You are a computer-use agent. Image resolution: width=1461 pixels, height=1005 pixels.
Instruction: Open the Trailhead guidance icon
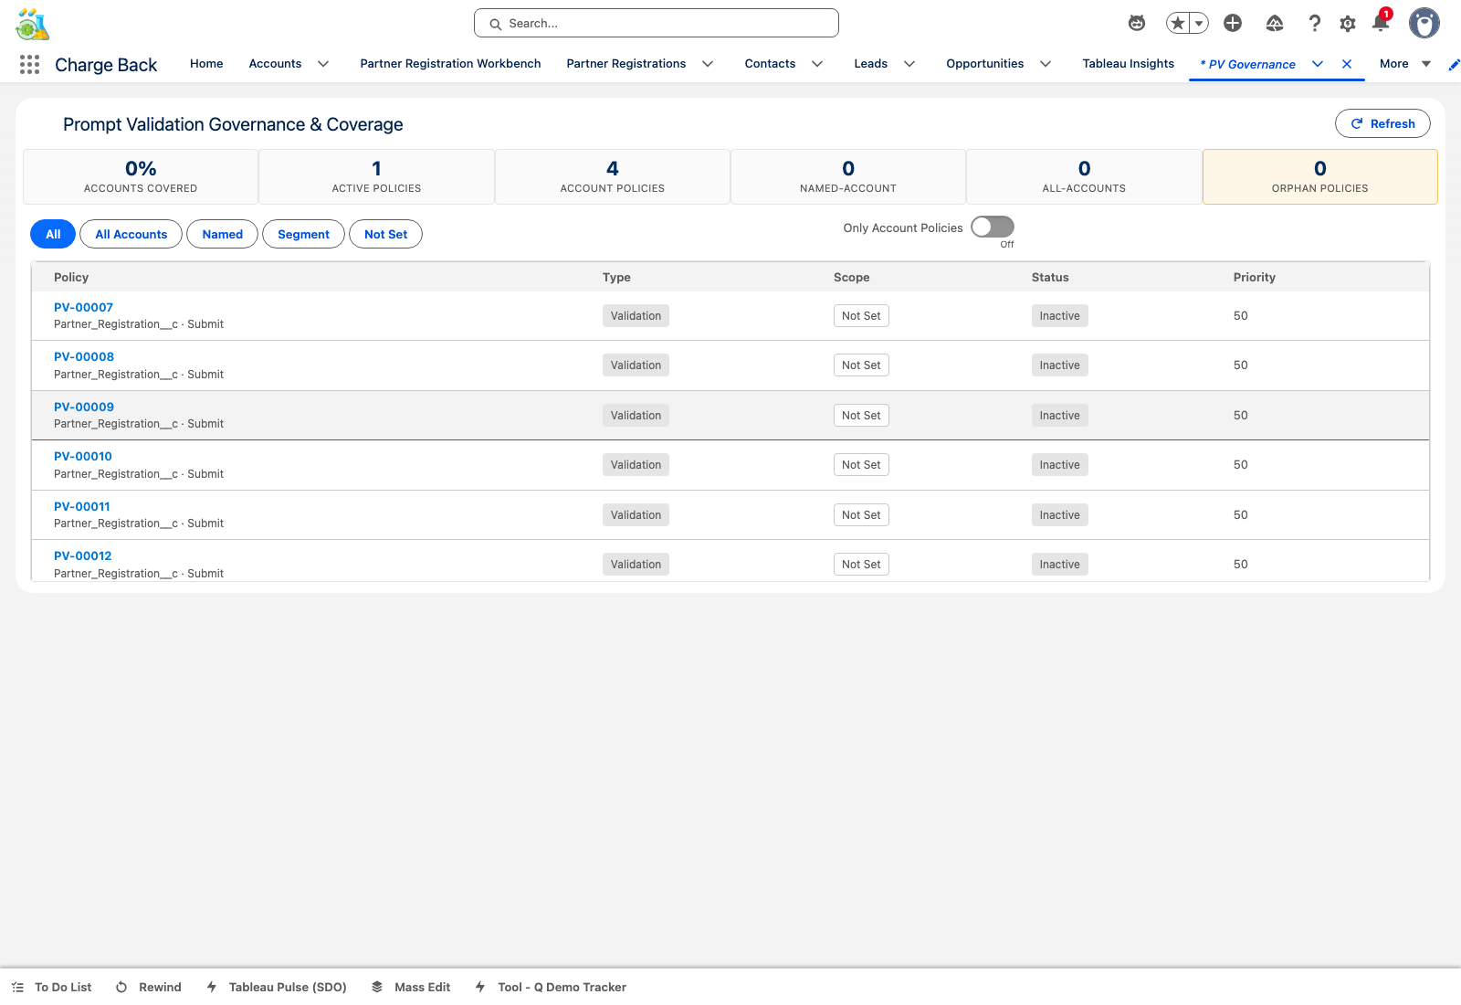[x=1275, y=24]
